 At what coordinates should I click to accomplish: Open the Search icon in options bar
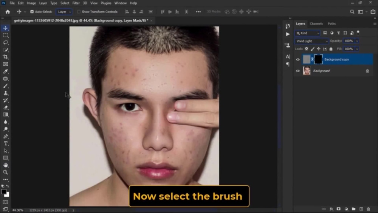pos(352,12)
